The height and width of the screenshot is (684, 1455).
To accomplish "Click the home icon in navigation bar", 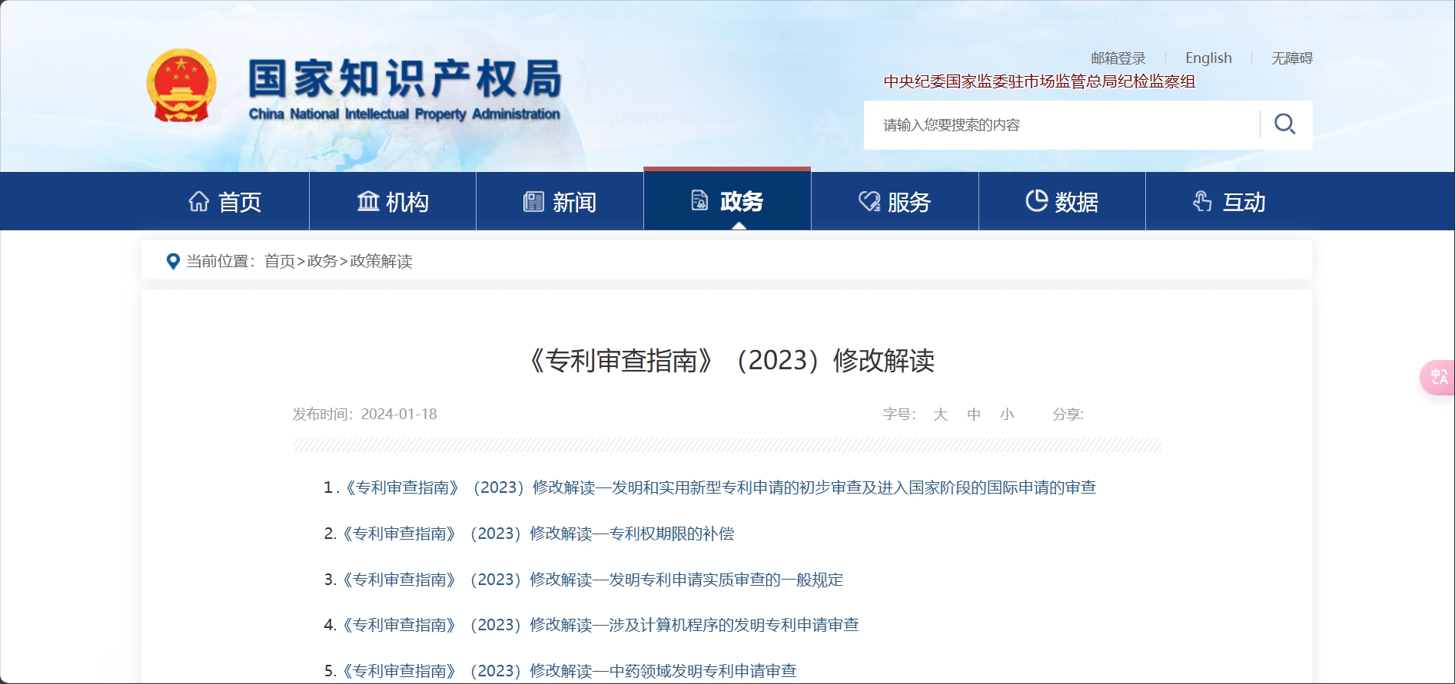I will click(199, 201).
